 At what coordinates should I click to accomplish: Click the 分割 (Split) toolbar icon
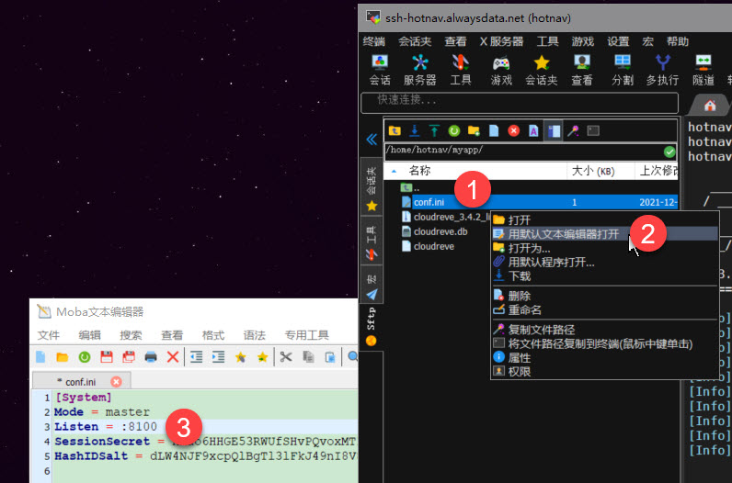pos(623,70)
